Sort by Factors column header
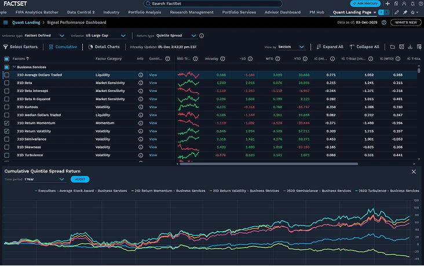 click(x=21, y=58)
